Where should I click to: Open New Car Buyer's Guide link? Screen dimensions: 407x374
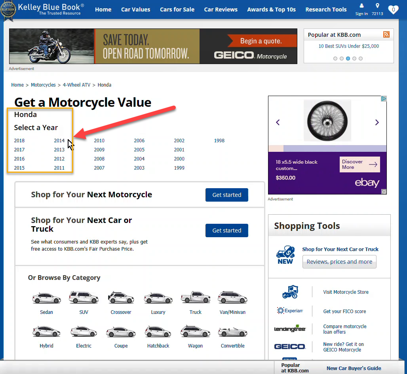[x=354, y=368]
